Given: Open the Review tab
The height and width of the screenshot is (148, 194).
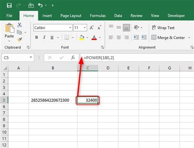Looking at the screenshot, I should coord(136,16).
